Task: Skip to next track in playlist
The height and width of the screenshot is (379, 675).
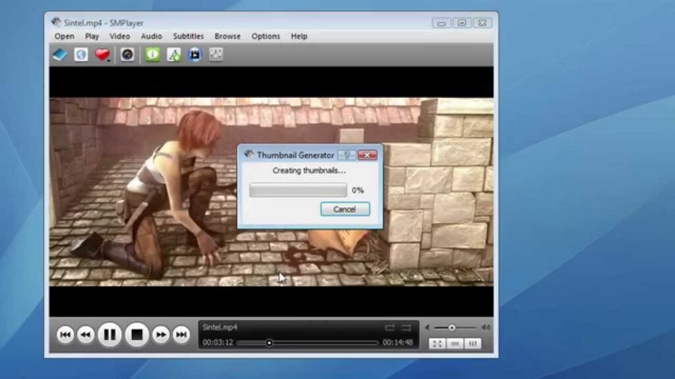Action: [181, 335]
